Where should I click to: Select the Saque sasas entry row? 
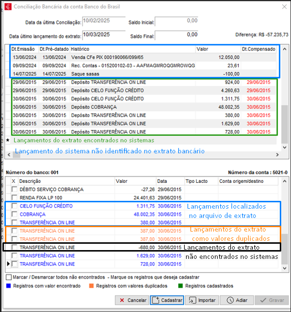click(144, 74)
